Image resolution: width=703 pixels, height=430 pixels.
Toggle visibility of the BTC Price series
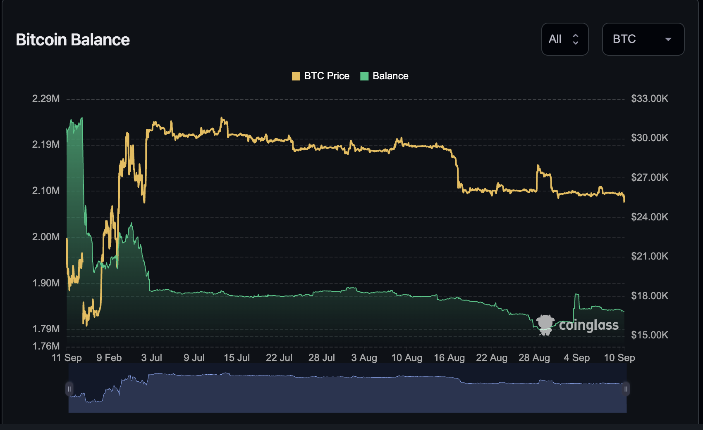320,76
